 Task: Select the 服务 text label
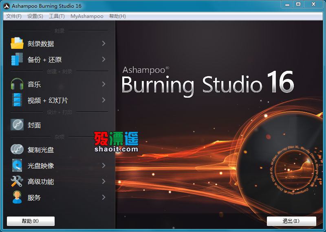click(x=34, y=197)
